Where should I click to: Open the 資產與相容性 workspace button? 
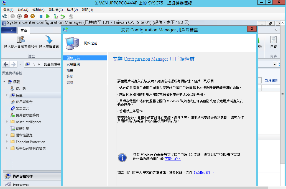click(x=32, y=177)
